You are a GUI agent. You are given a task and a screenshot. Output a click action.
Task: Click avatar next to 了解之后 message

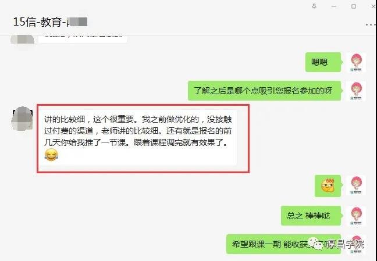(x=356, y=91)
